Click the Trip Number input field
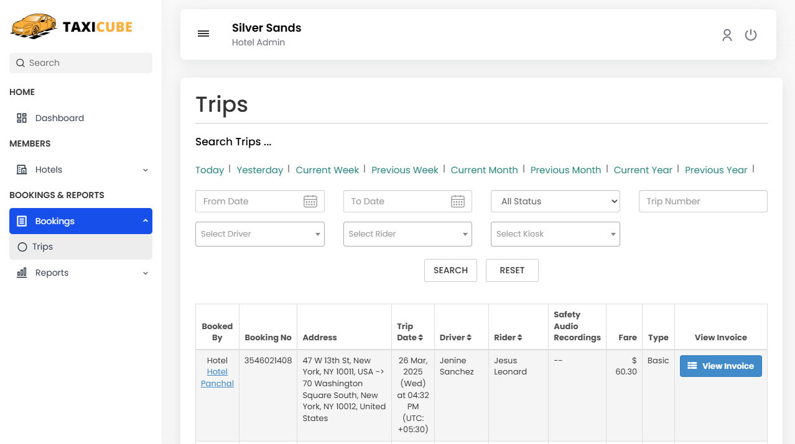Viewport: 795px width, 444px height. point(702,201)
